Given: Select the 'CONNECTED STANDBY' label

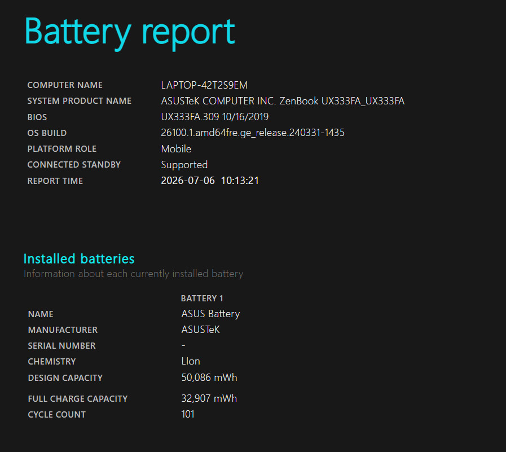Looking at the screenshot, I should coord(74,165).
